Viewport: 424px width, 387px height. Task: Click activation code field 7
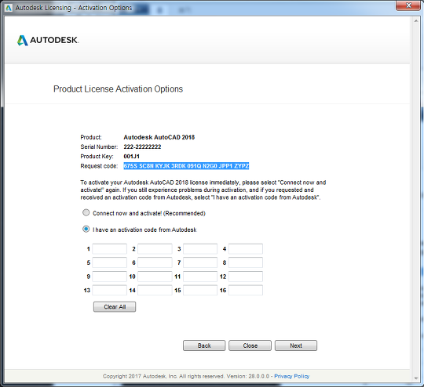200,262
